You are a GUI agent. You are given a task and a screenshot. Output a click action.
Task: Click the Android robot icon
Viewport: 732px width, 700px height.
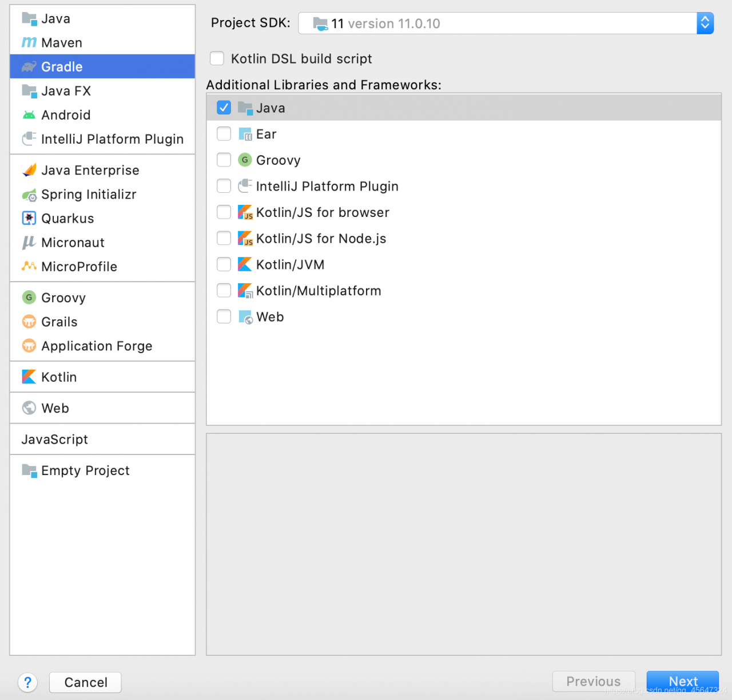(29, 115)
